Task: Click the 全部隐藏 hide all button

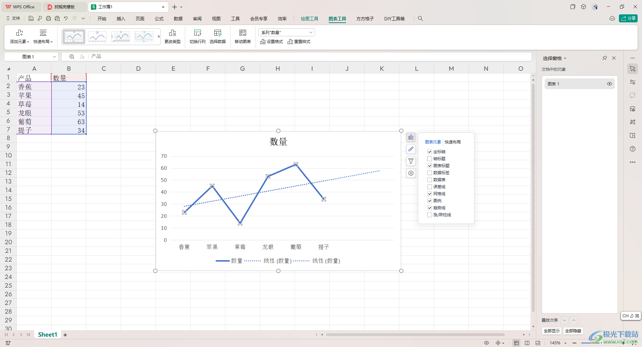Action: coord(573,331)
